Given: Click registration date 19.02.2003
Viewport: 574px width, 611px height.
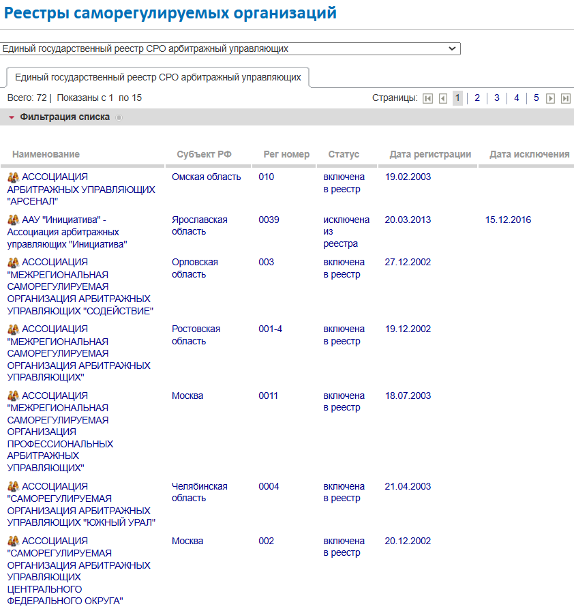Looking at the screenshot, I should coord(408,177).
